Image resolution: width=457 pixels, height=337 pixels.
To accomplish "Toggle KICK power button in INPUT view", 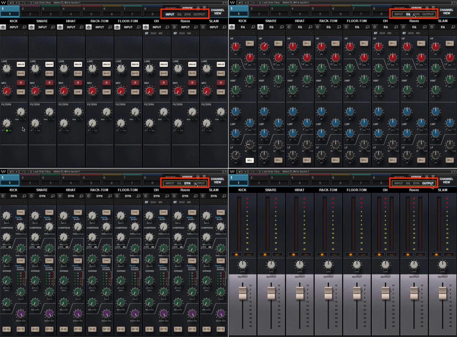I will click(x=3, y=27).
